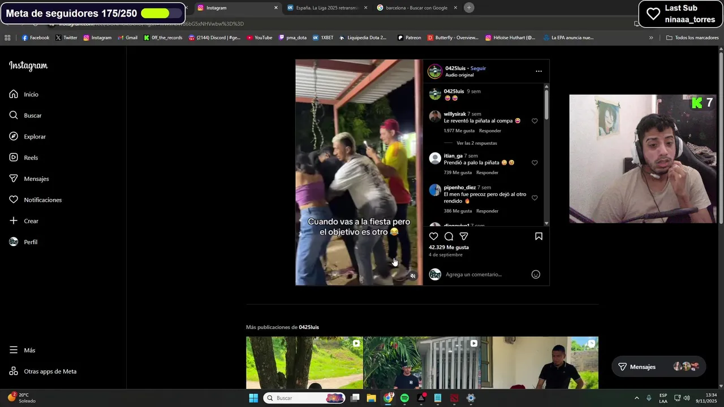Open Otras apps de Meta
724x407 pixels.
pos(42,371)
